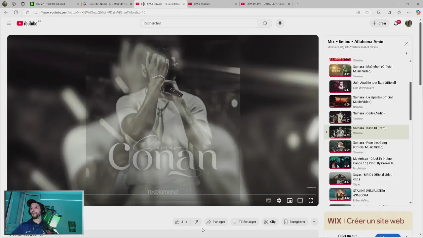View site information lock icon
This screenshot has height=238, width=423.
pyautogui.click(x=28, y=12)
